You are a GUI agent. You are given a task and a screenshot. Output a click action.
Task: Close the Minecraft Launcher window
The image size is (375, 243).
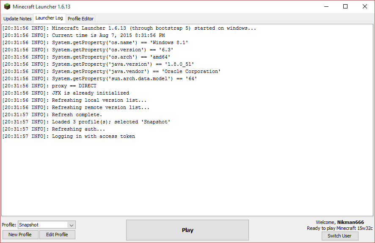click(x=365, y=6)
